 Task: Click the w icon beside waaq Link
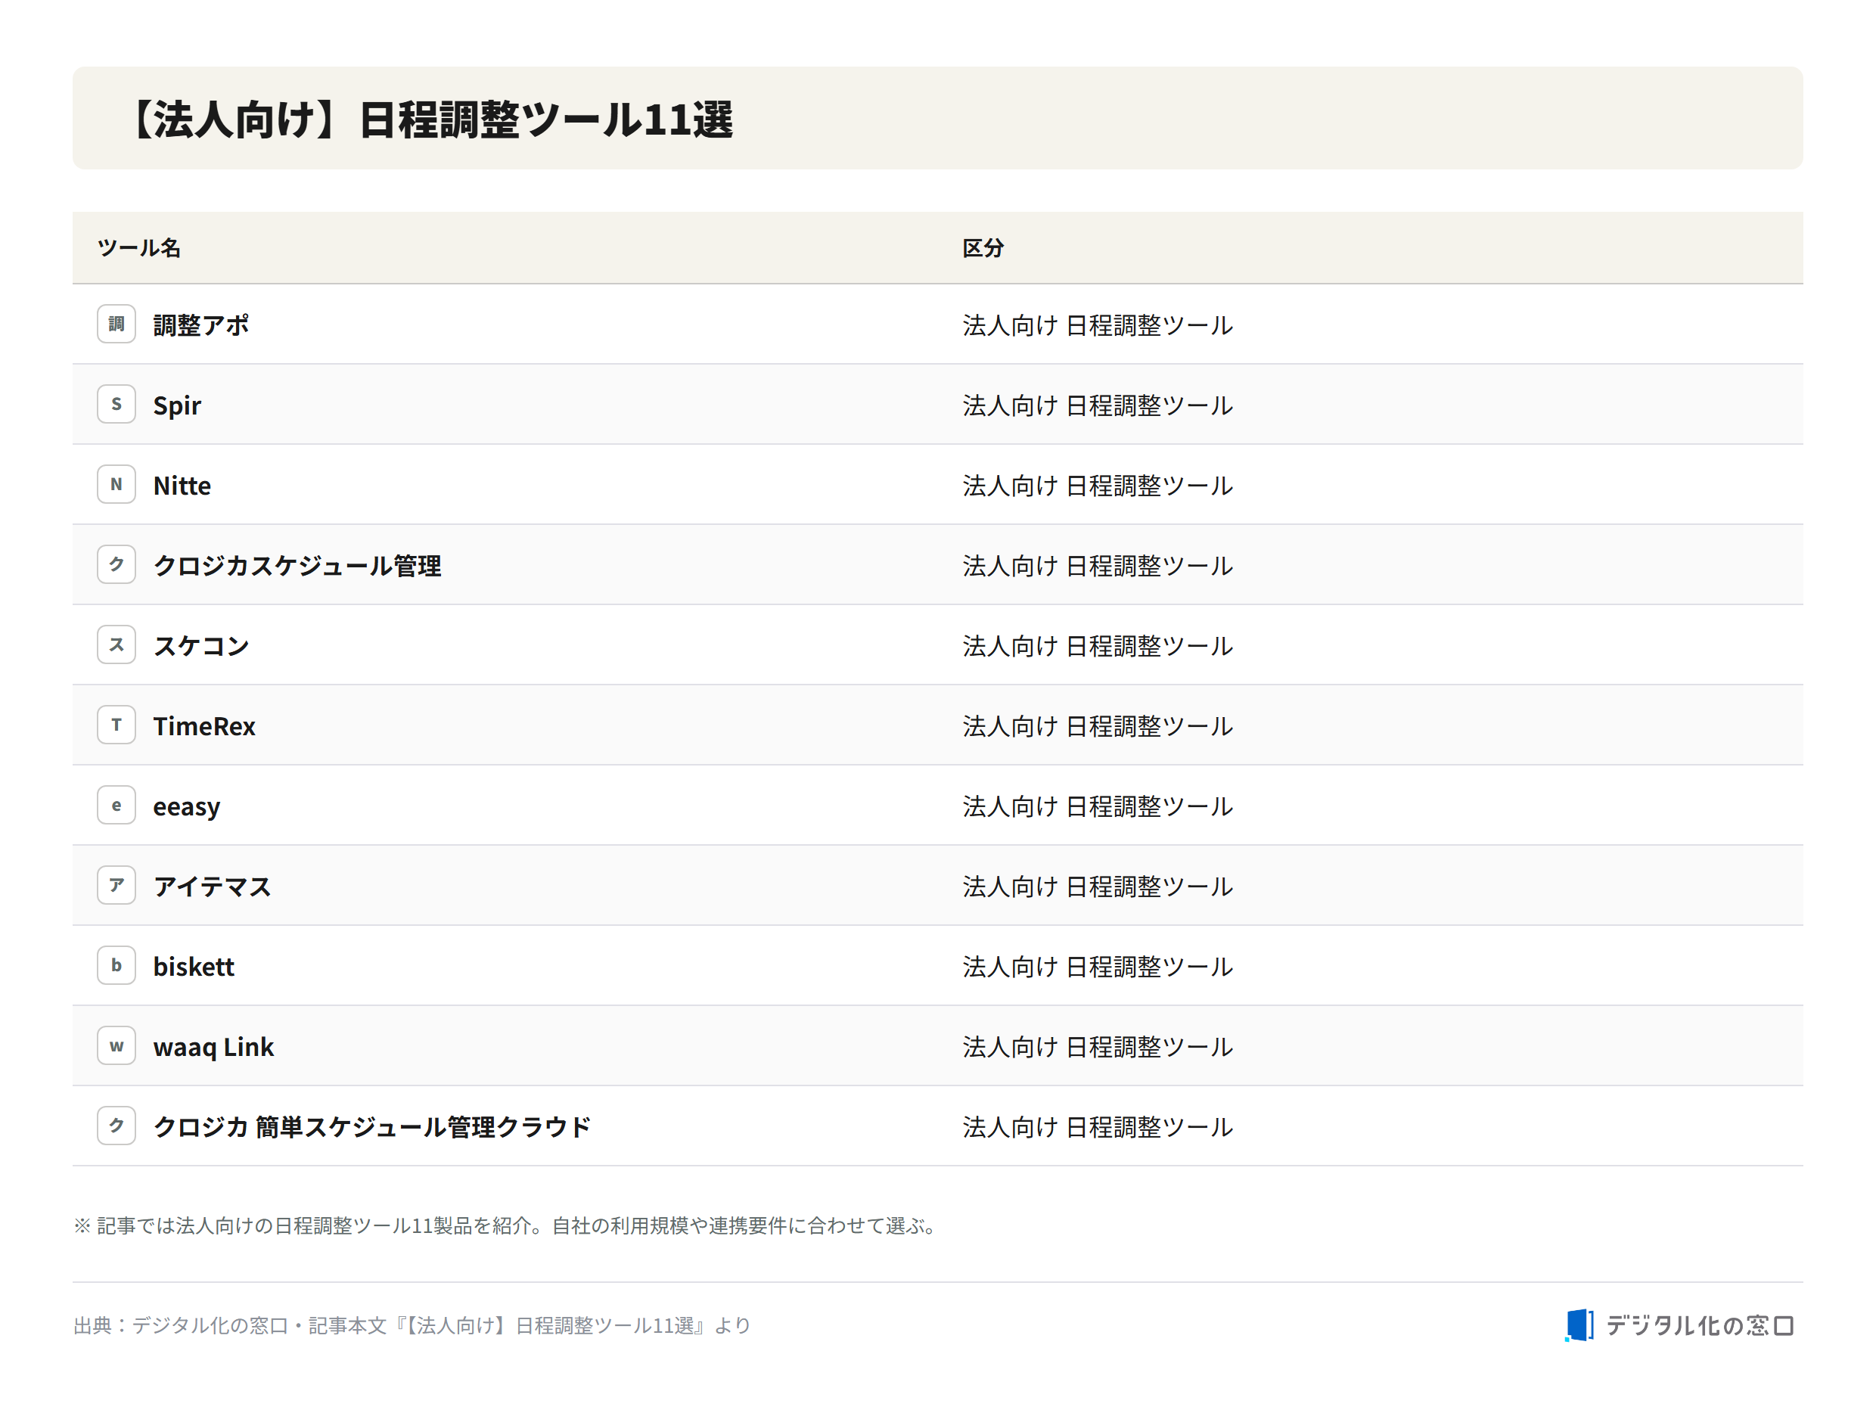(x=116, y=1045)
